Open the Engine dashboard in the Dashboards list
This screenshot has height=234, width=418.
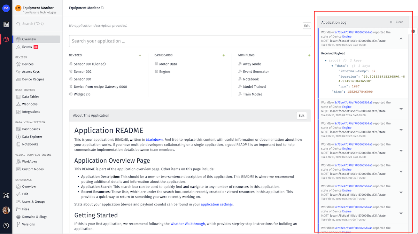(x=164, y=72)
